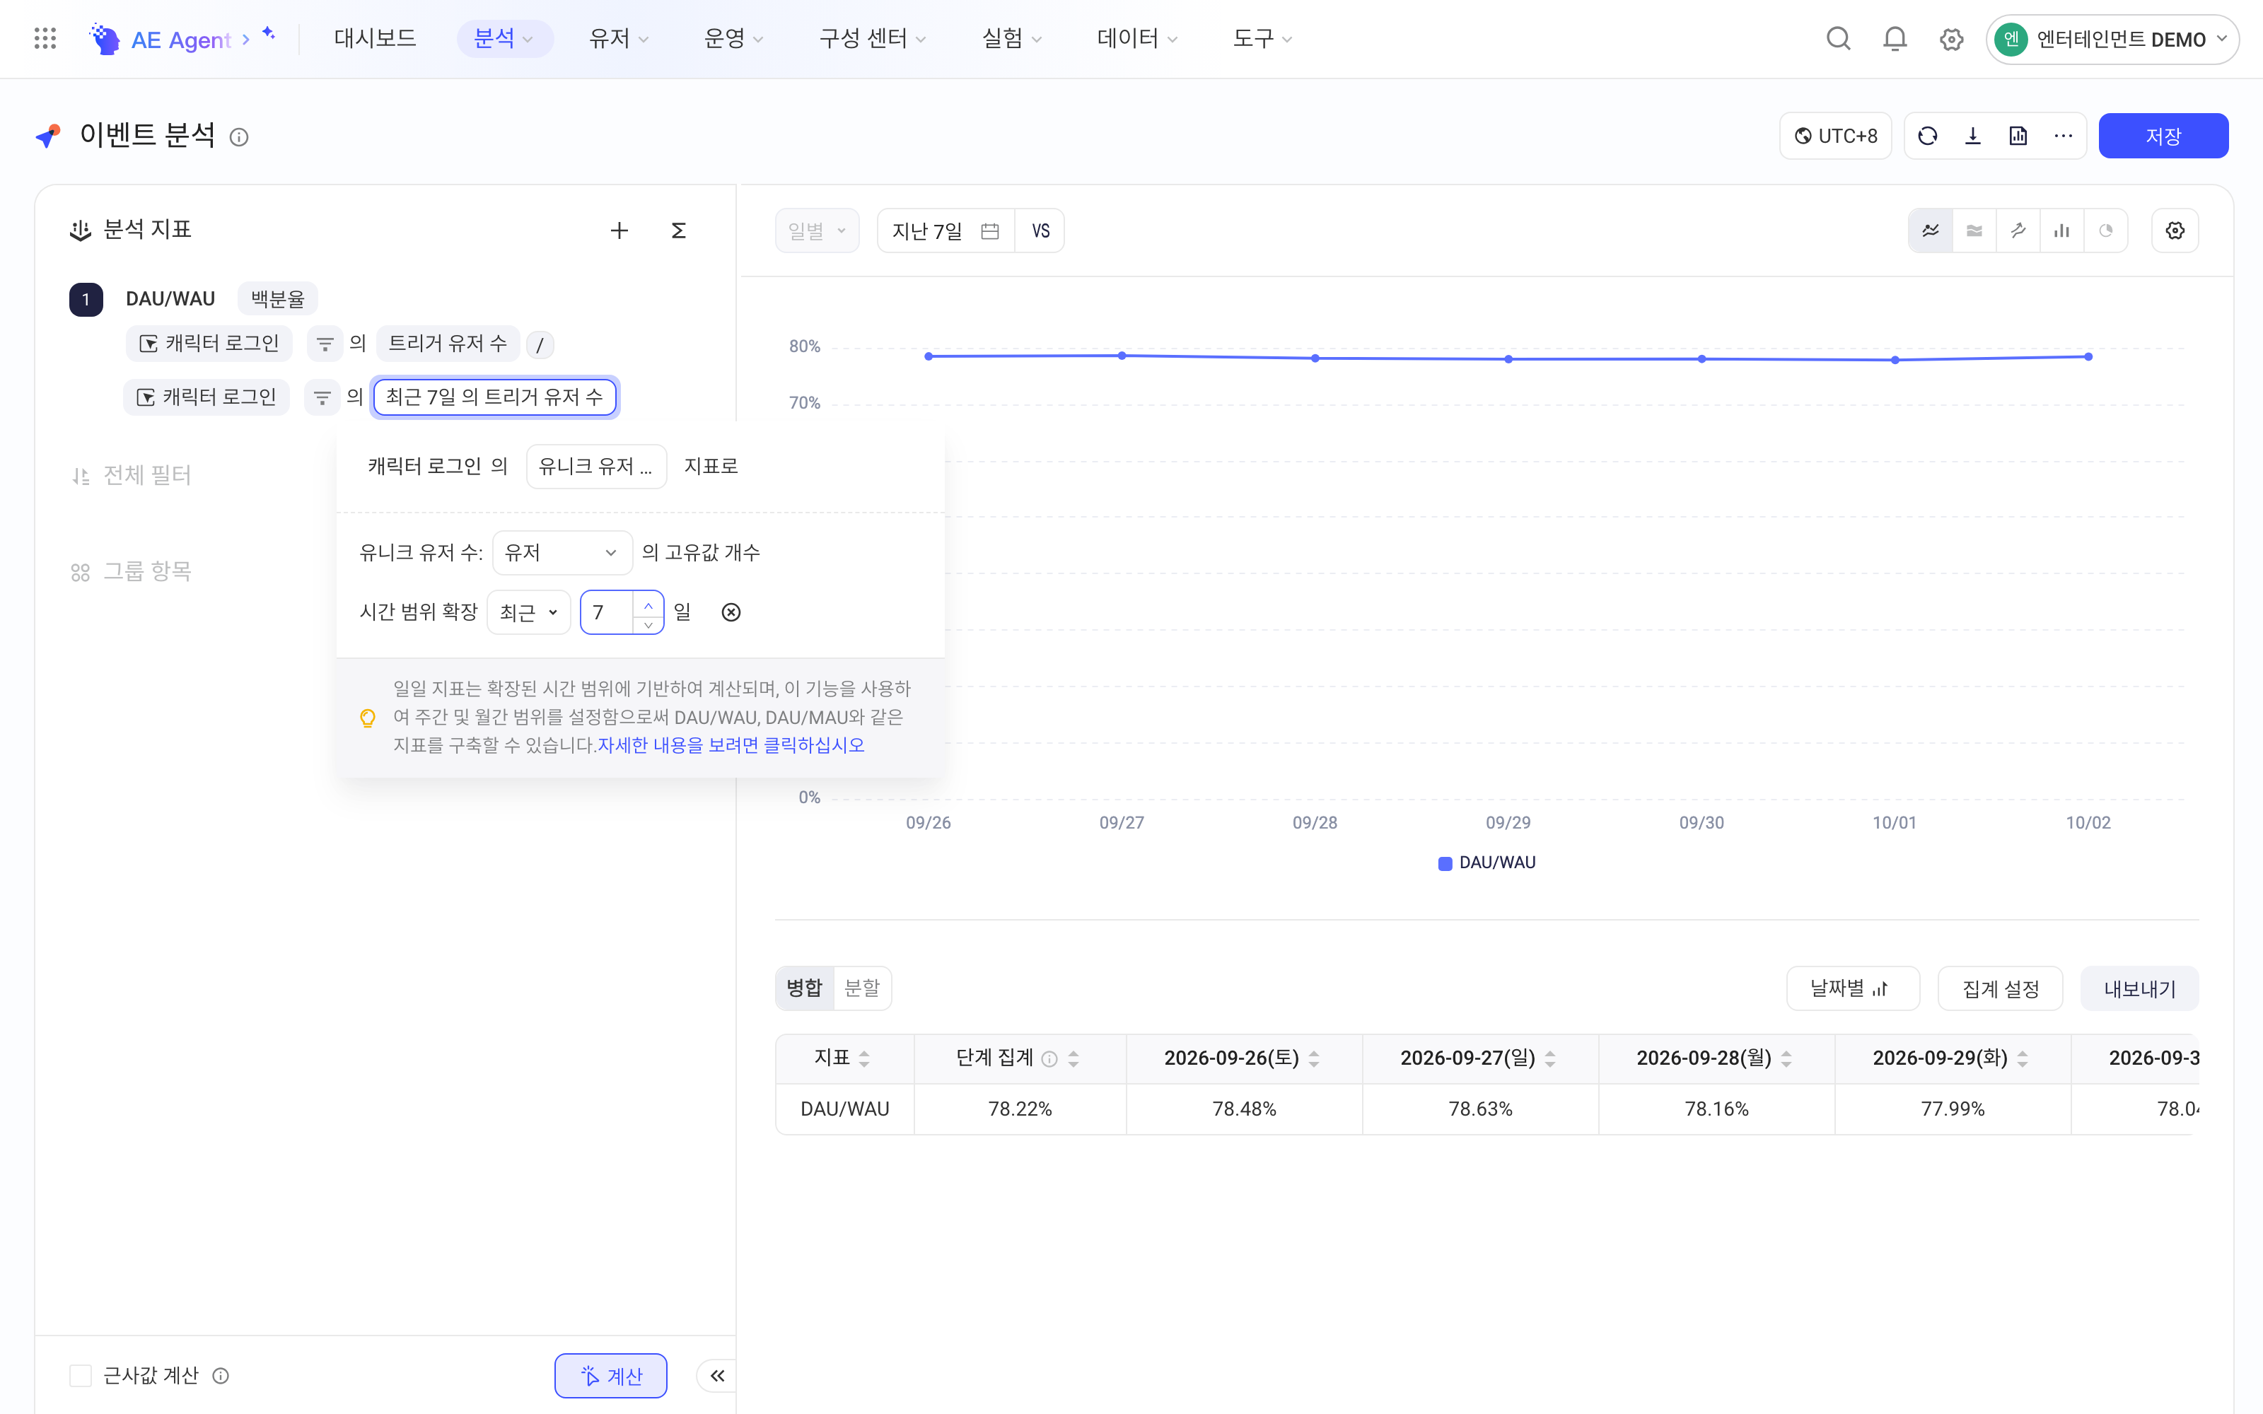The image size is (2263, 1414).
Task: Open the notifications bell
Action: 1895,38
